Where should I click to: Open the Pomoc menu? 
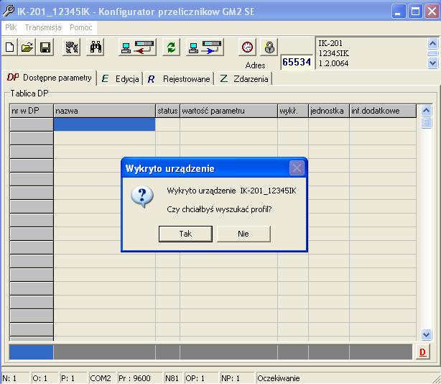pyautogui.click(x=81, y=27)
